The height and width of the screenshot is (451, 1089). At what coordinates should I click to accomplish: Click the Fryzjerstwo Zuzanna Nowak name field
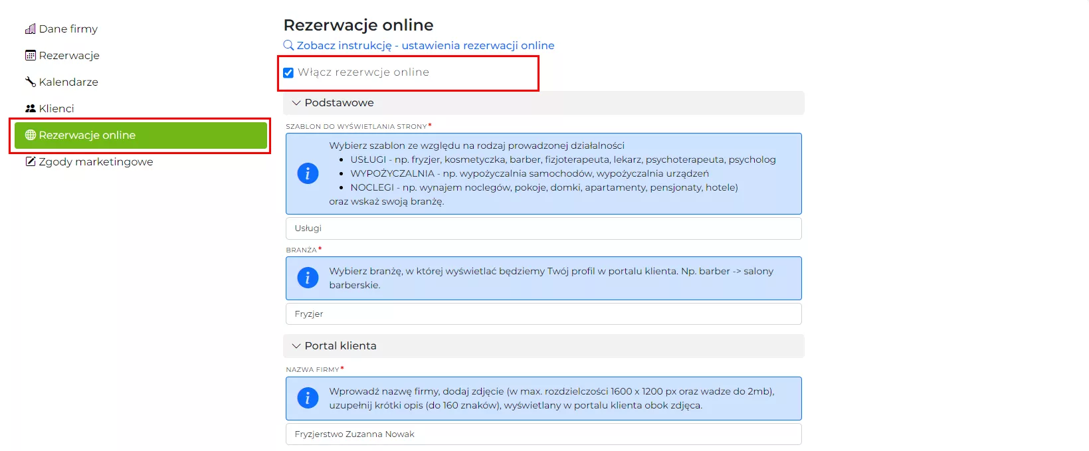pos(543,434)
